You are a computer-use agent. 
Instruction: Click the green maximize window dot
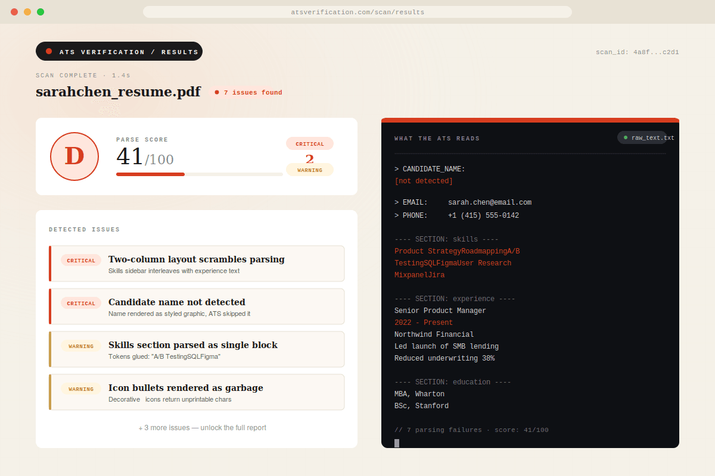41,12
